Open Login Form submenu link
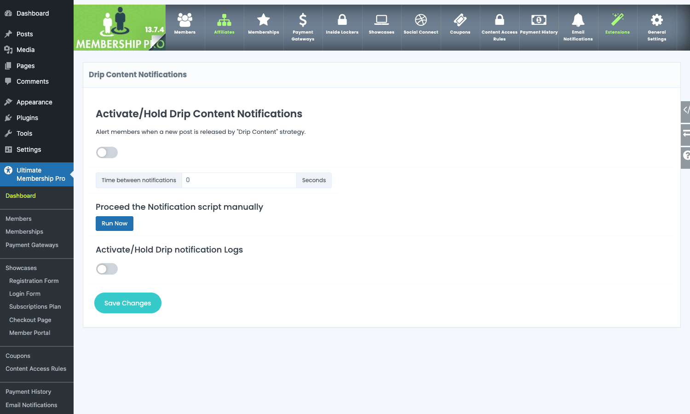Viewport: 690px width, 414px height. (x=25, y=293)
